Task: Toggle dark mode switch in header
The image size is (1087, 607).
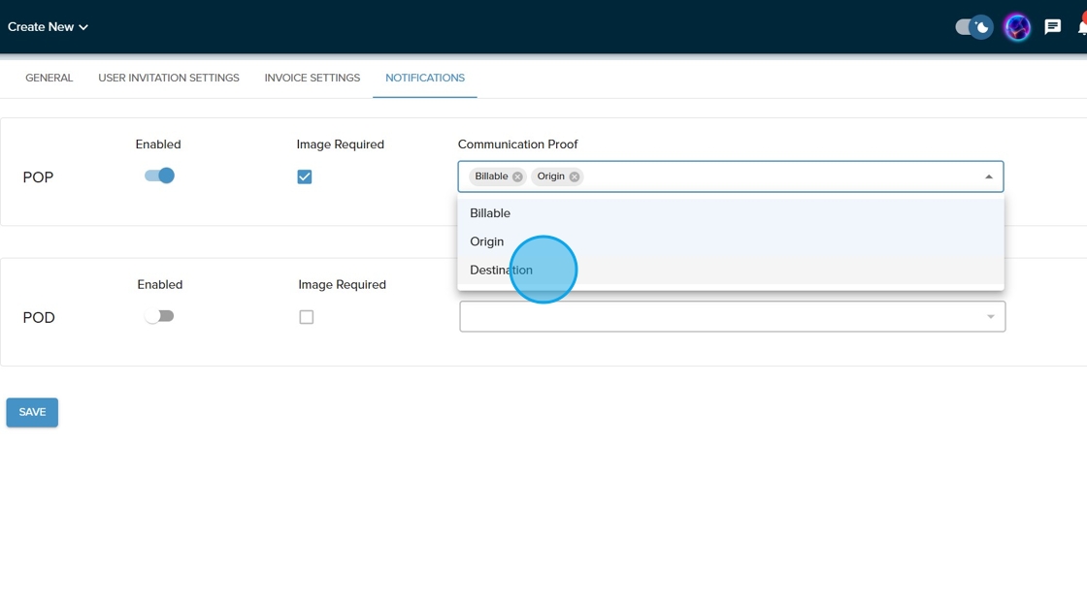Action: pos(973,27)
